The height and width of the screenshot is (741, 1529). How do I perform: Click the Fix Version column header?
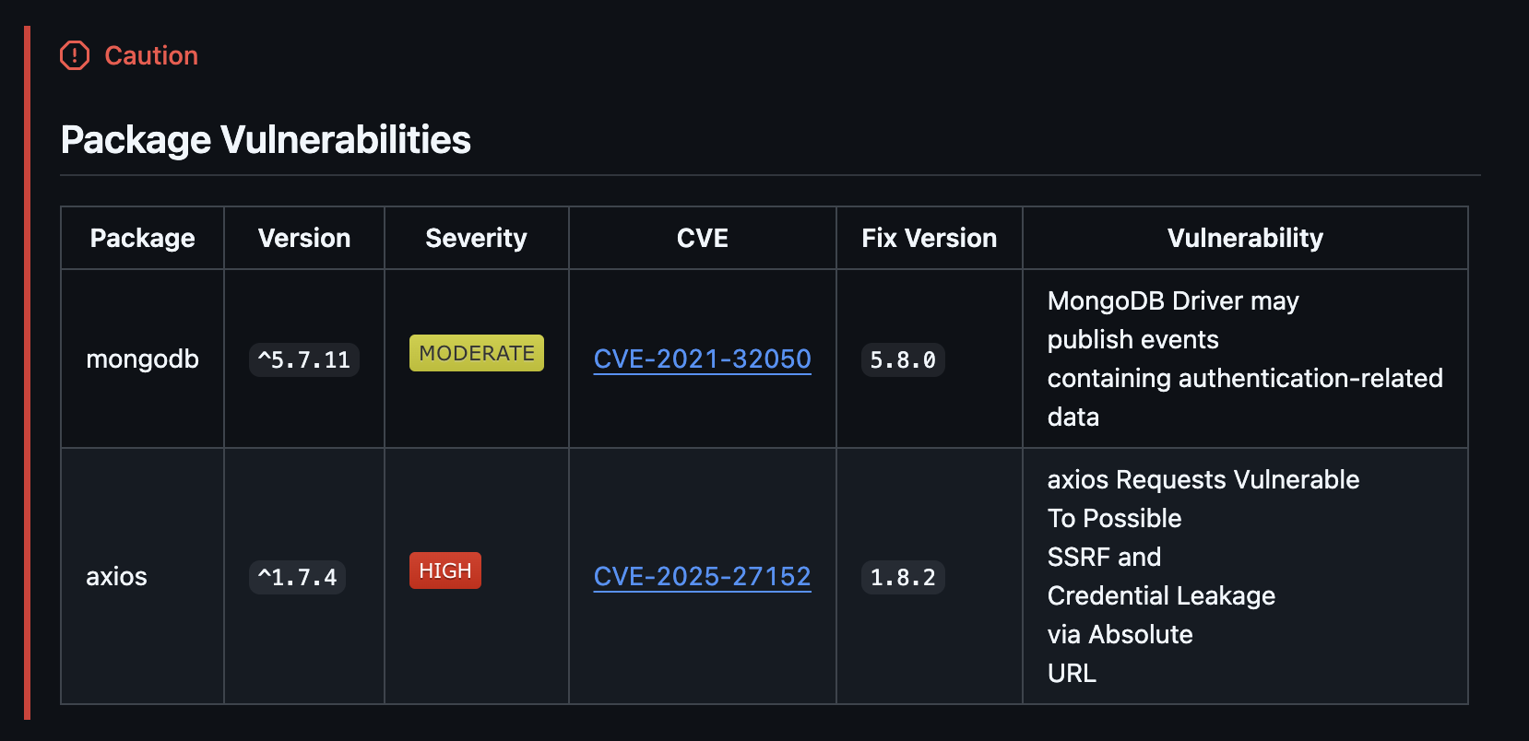[929, 238]
